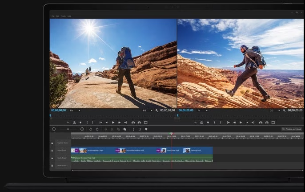Play the left source monitor video
This screenshot has width=305, height=192.
pyautogui.click(x=113, y=123)
